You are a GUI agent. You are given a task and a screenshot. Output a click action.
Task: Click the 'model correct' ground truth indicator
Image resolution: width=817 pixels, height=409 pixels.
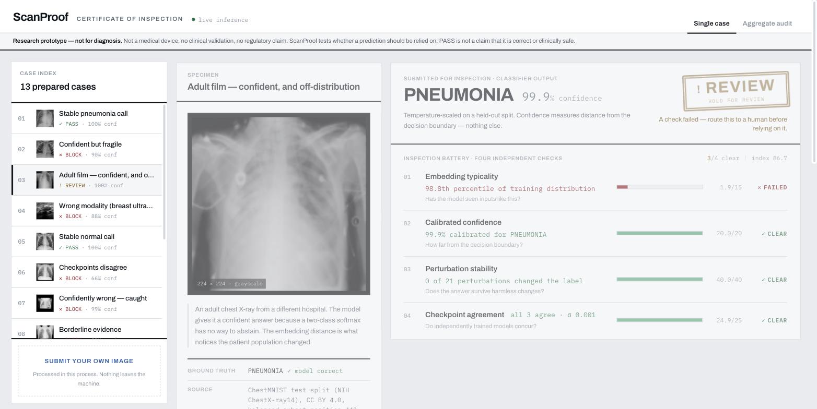click(x=315, y=371)
